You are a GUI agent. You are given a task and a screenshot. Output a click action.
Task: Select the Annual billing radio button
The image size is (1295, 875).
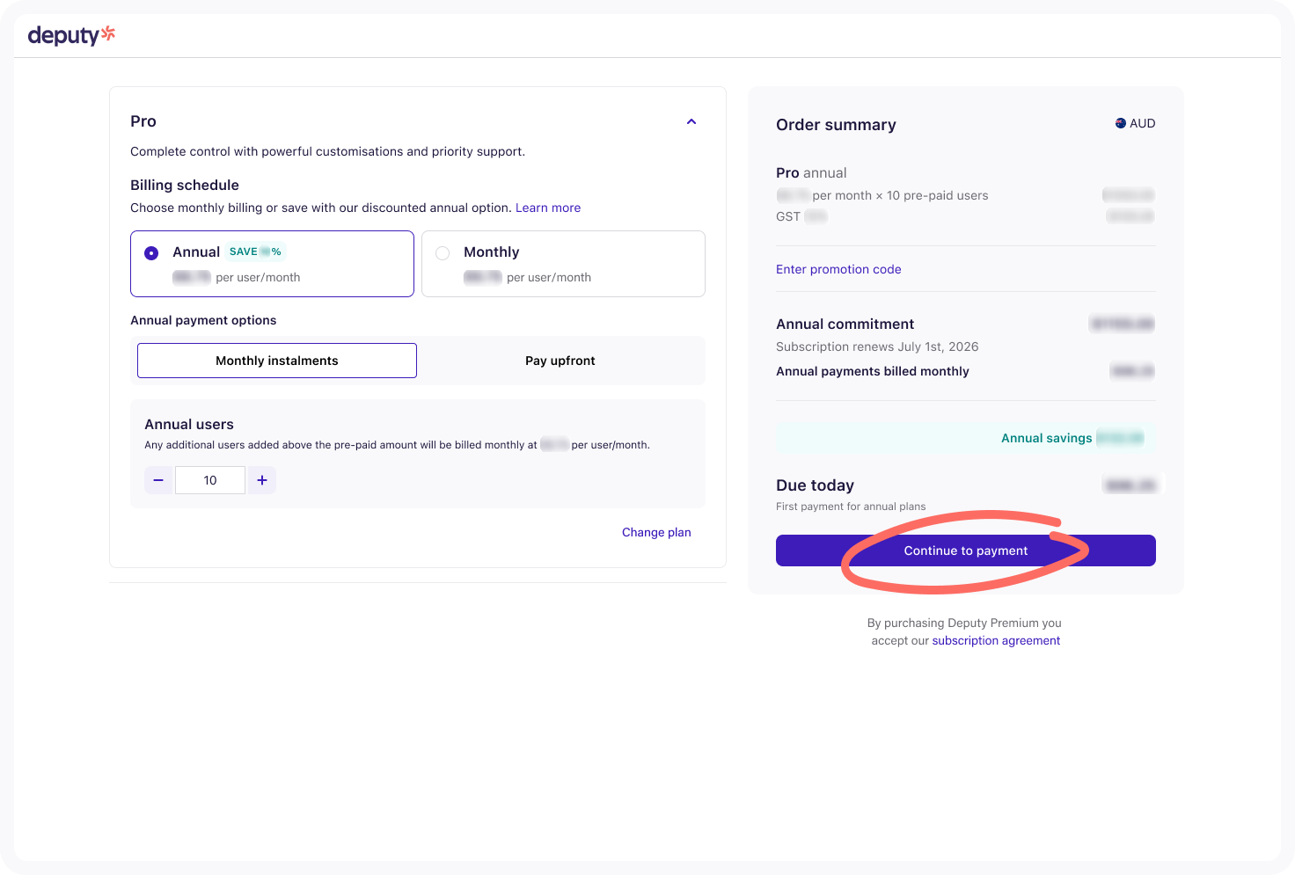click(x=151, y=253)
